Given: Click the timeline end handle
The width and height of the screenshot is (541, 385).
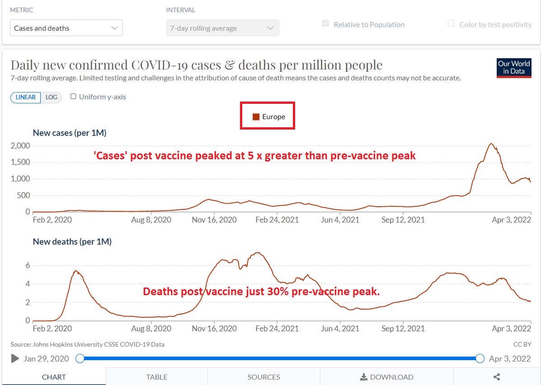Looking at the screenshot, I should [480, 358].
